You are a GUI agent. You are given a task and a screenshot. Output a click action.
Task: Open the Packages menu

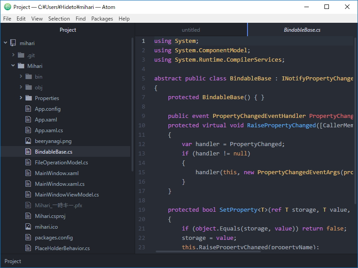pos(102,19)
